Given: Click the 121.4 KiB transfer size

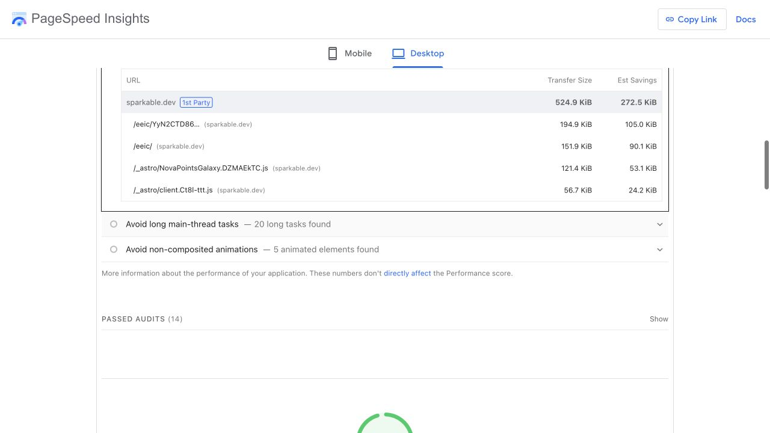Looking at the screenshot, I should coord(576,168).
